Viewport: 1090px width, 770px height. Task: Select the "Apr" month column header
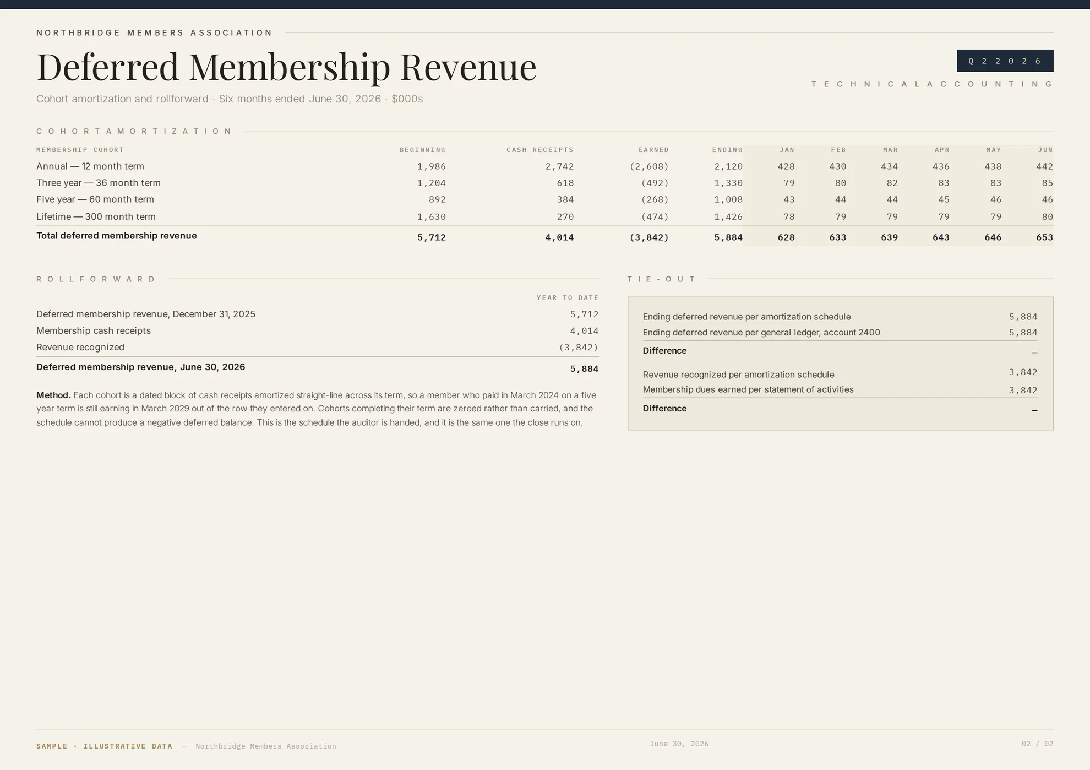click(942, 150)
